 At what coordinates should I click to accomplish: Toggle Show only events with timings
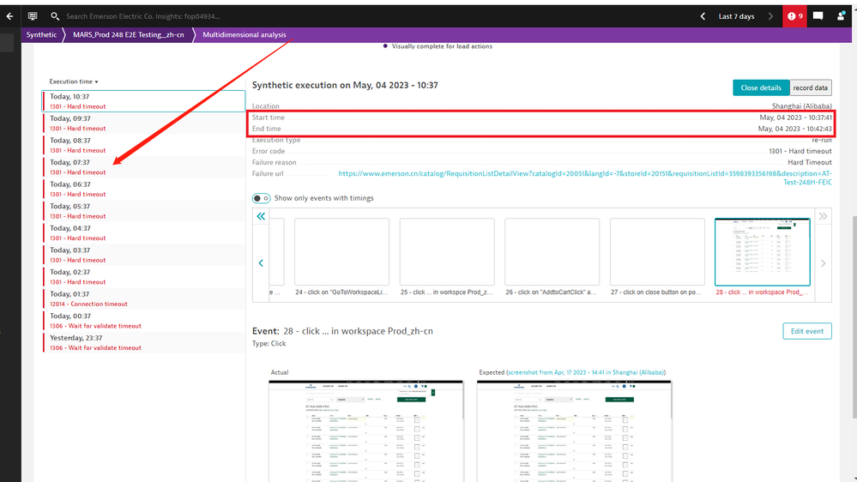pos(262,198)
